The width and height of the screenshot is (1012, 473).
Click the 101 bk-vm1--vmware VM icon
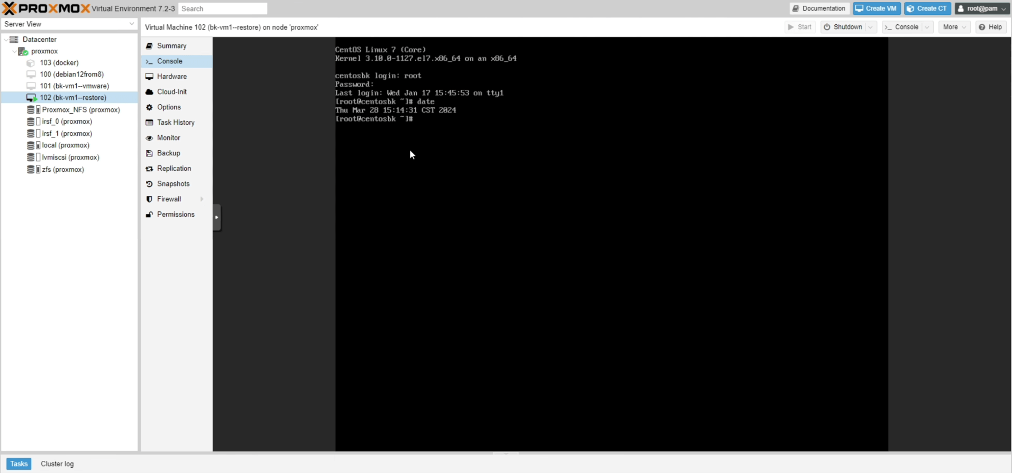pos(31,86)
